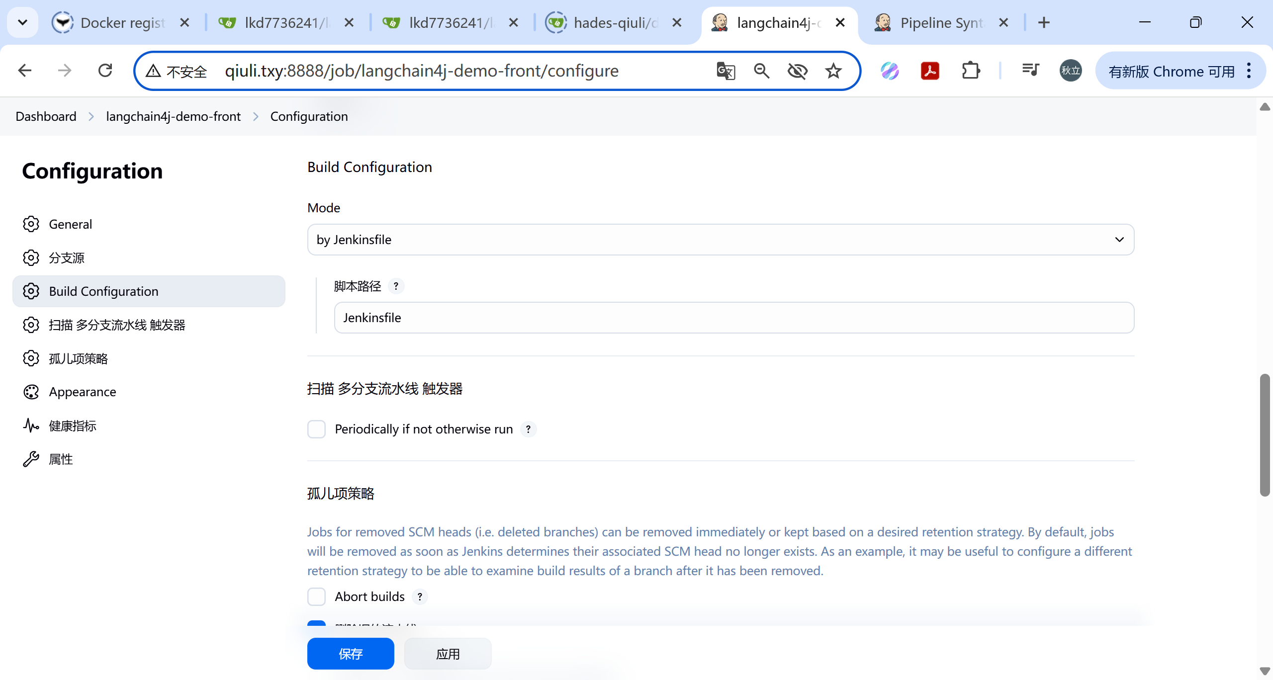The width and height of the screenshot is (1273, 680).
Task: Jump to 属性 sidebar section
Action: [149, 459]
